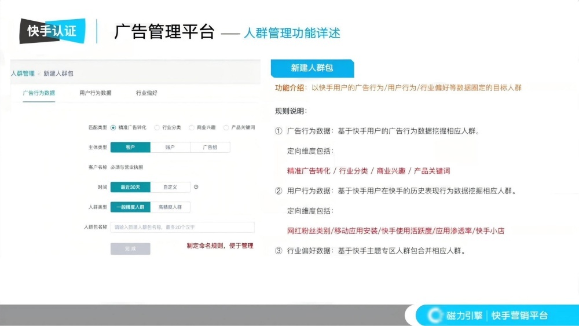Click the 新建人群包 breadcrumb text
This screenshot has height=326, width=579.
pyautogui.click(x=58, y=74)
